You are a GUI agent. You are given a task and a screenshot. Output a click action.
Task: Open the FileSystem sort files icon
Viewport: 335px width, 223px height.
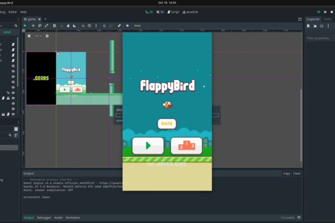click(16, 135)
